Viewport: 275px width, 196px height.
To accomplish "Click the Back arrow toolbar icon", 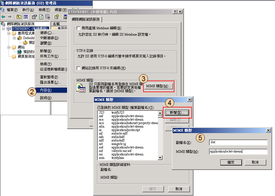I will point(3,17).
